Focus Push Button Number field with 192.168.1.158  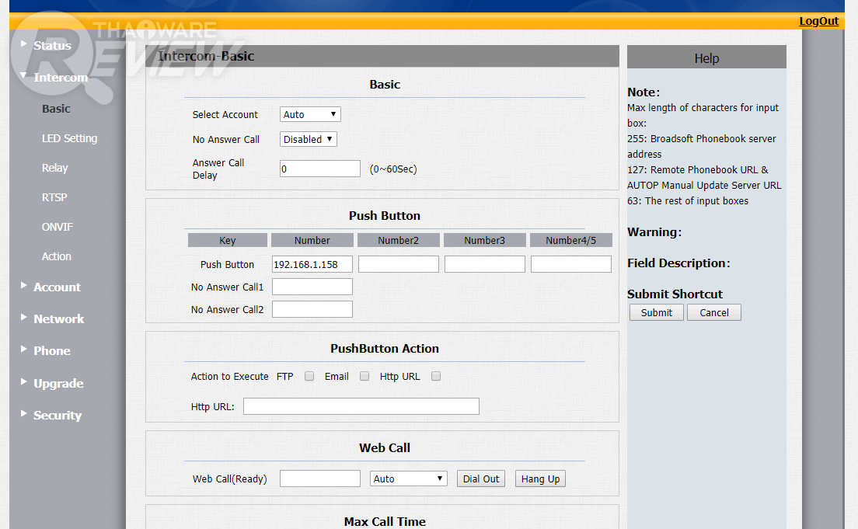[312, 264]
